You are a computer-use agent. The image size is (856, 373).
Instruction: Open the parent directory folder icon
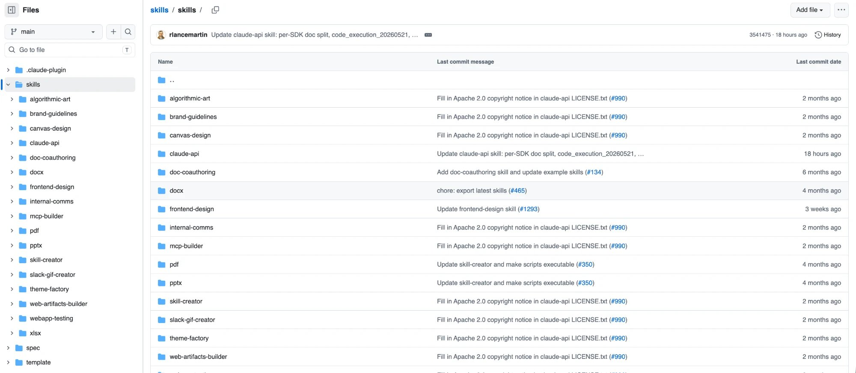(x=161, y=80)
